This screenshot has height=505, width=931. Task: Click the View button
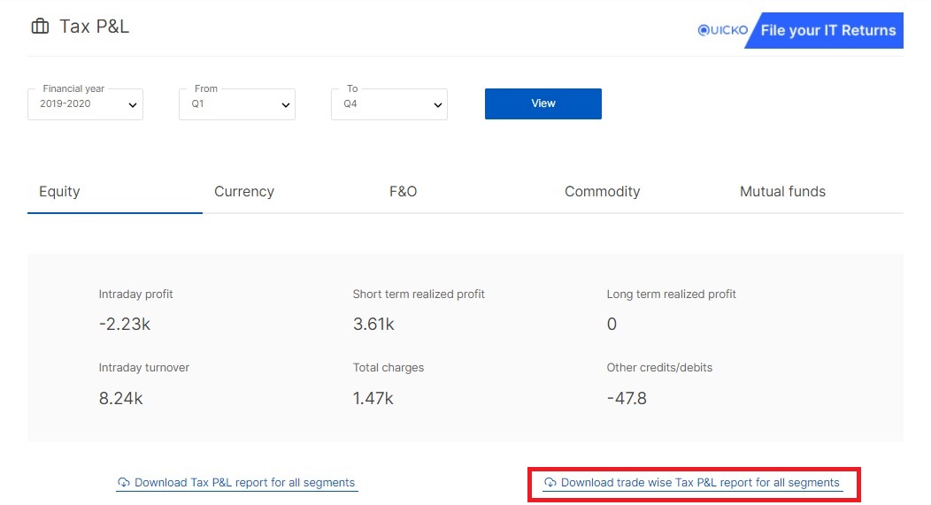point(543,103)
